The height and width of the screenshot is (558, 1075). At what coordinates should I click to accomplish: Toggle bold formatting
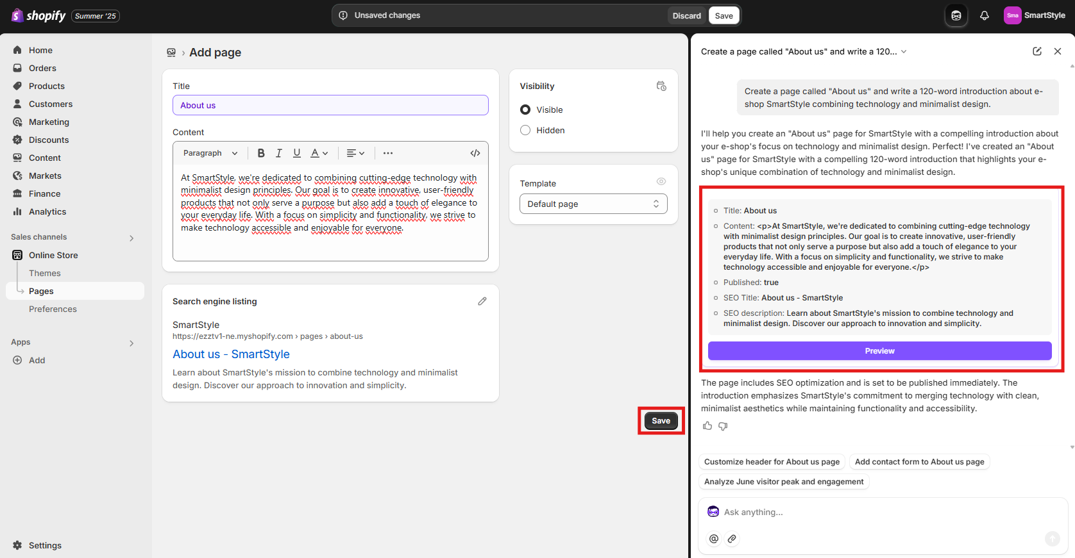click(261, 153)
